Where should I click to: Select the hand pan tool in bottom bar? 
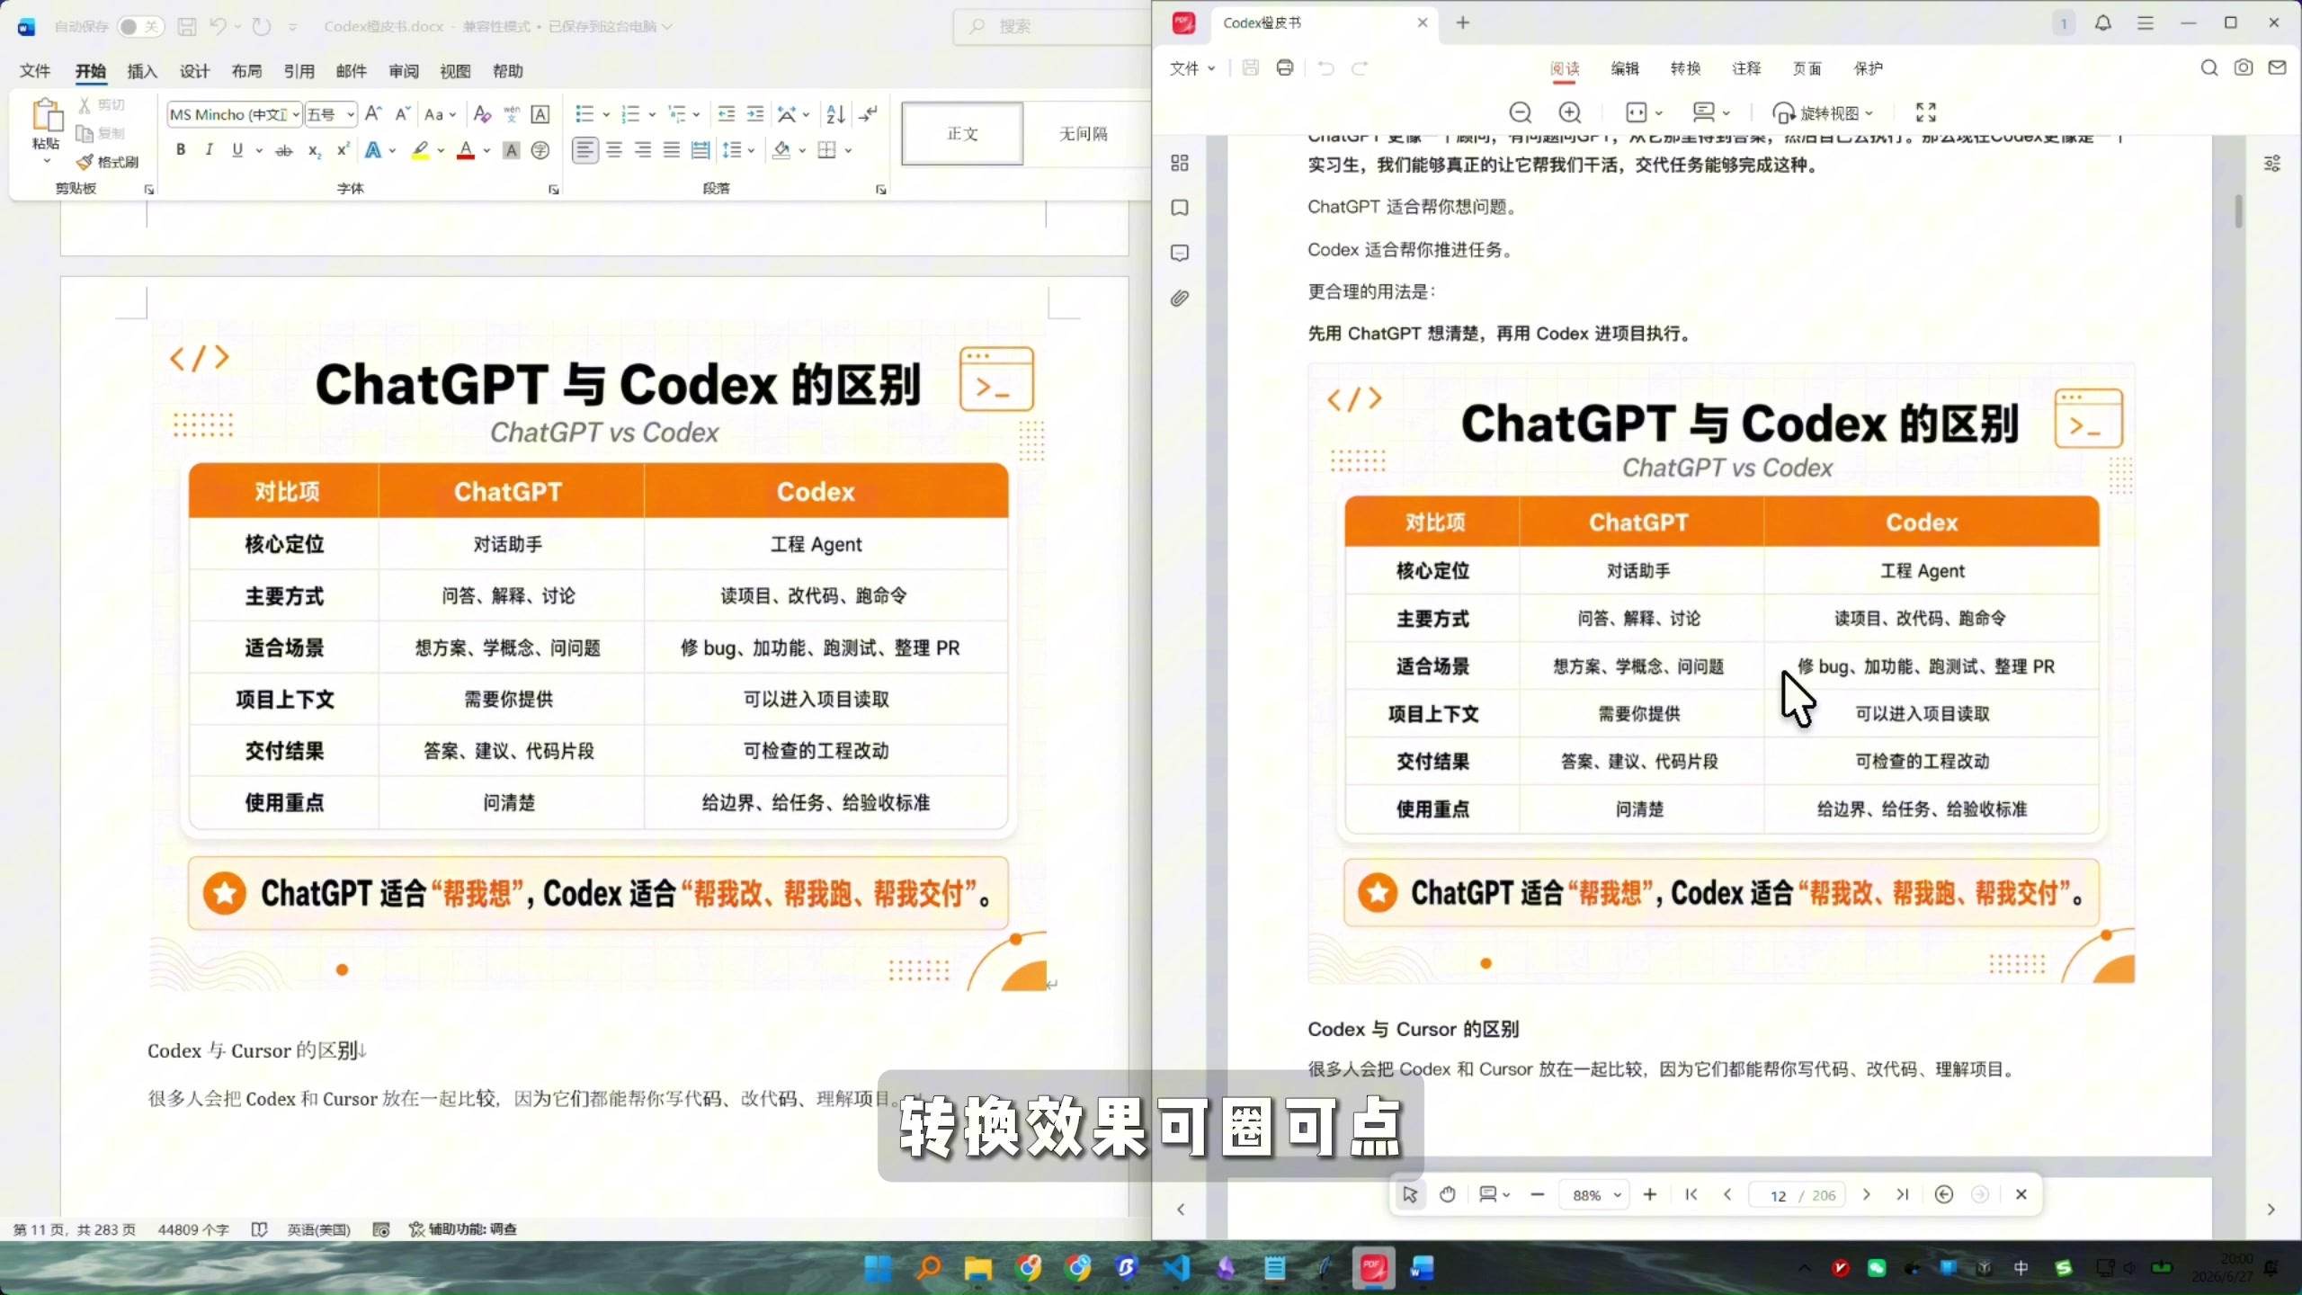click(x=1448, y=1194)
